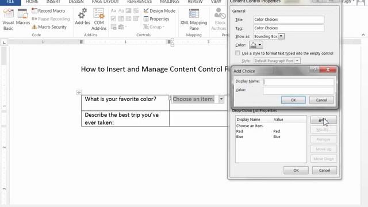The image size is (368, 207).
Task: Click the Remove button
Action: coord(323,139)
